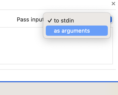Click the word "arguments" in the menu

[76, 31]
